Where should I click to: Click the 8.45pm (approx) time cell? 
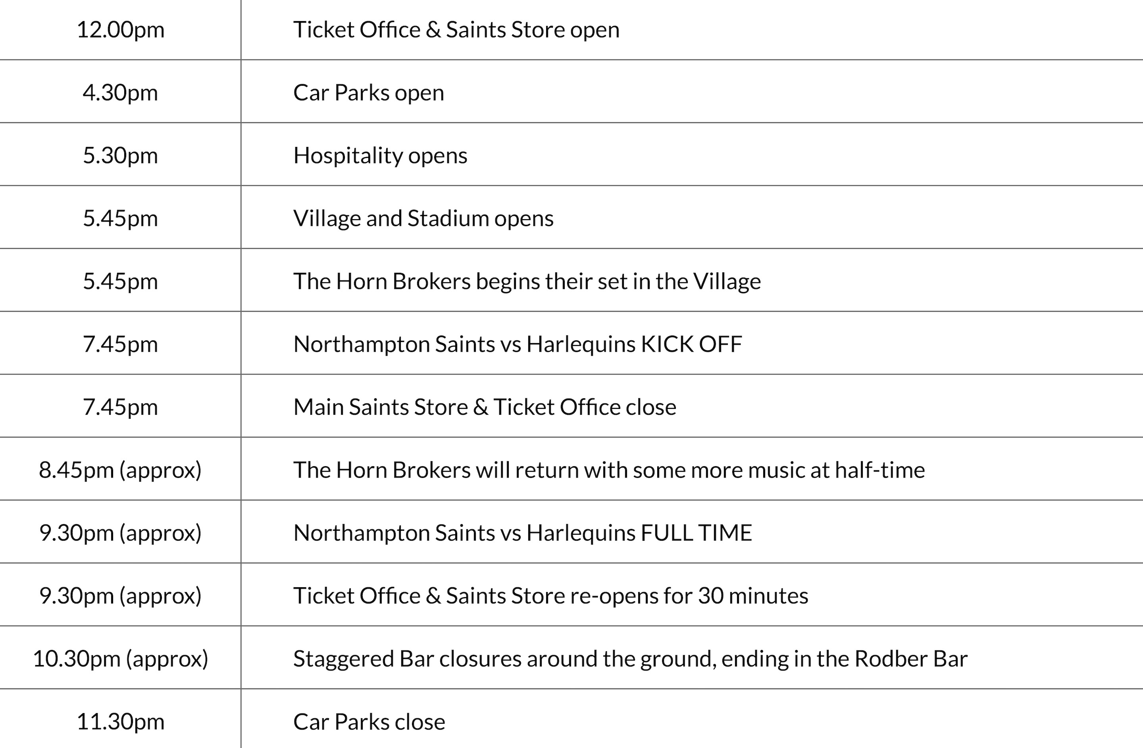(120, 470)
